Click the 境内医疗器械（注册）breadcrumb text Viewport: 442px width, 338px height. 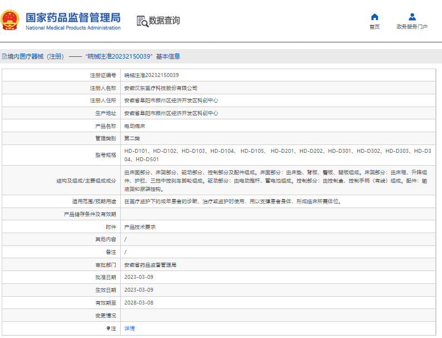coord(36,56)
